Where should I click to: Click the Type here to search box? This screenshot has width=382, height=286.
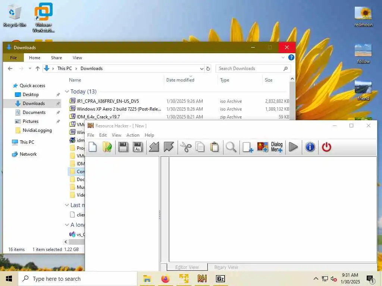(78, 279)
